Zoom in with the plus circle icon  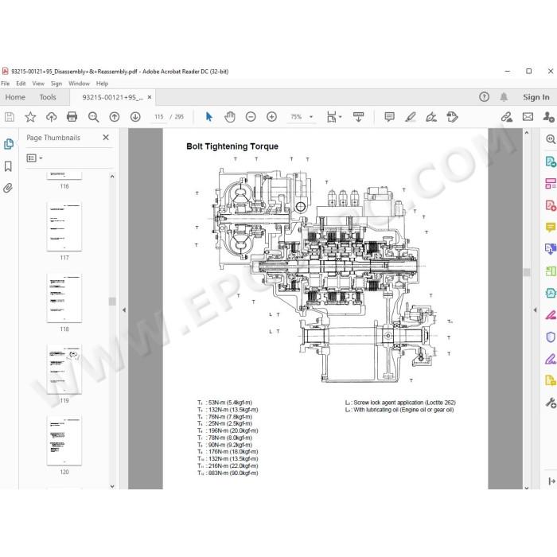click(272, 117)
